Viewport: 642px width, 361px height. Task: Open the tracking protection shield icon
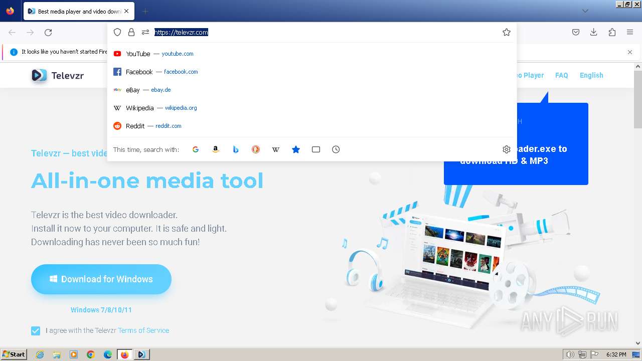click(117, 32)
